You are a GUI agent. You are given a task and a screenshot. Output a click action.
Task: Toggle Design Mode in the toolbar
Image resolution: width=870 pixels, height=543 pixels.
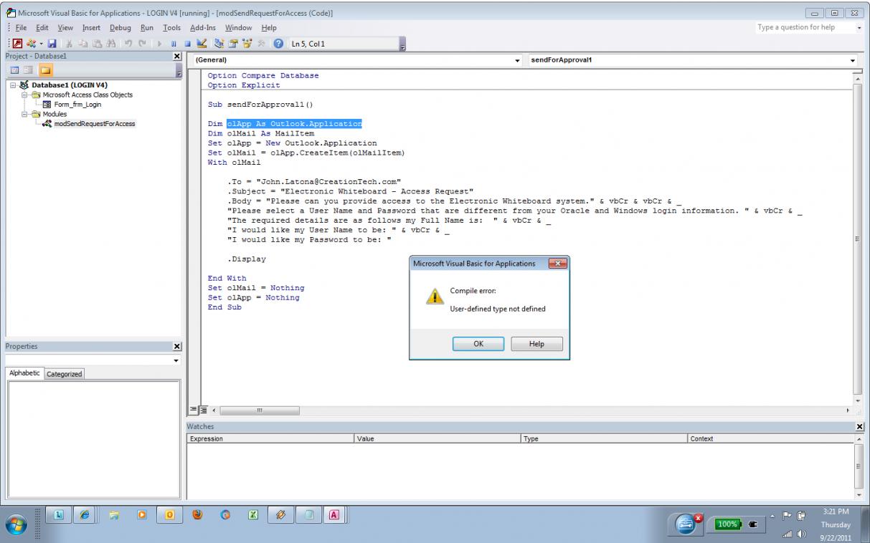202,44
